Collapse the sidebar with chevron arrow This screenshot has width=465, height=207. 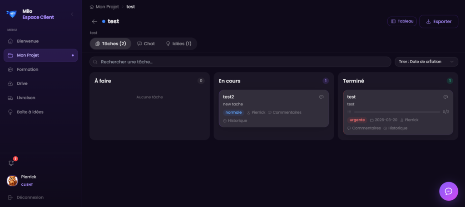pyautogui.click(x=72, y=14)
